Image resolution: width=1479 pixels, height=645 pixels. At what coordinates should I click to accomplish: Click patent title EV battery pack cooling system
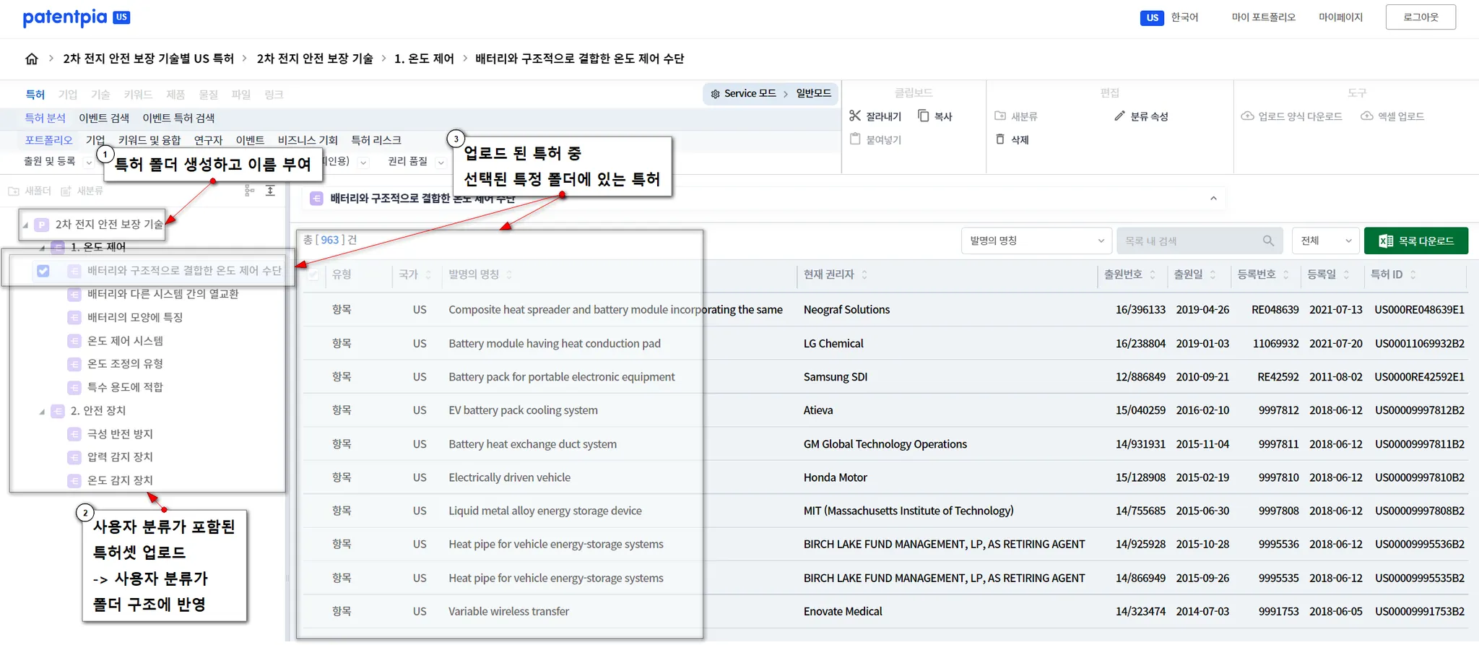point(523,410)
